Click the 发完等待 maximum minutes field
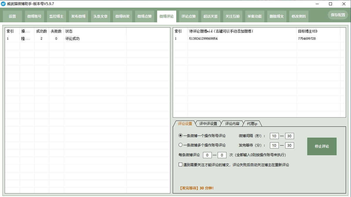The image size is (351, 197). click(289, 146)
